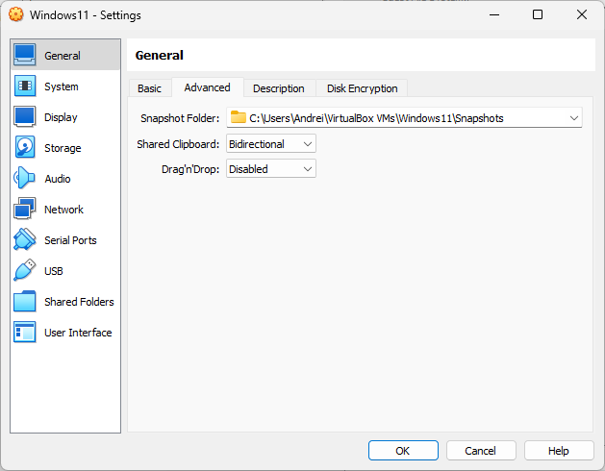The image size is (605, 471).
Task: Click the Snapshot Folder label
Action: coord(180,118)
